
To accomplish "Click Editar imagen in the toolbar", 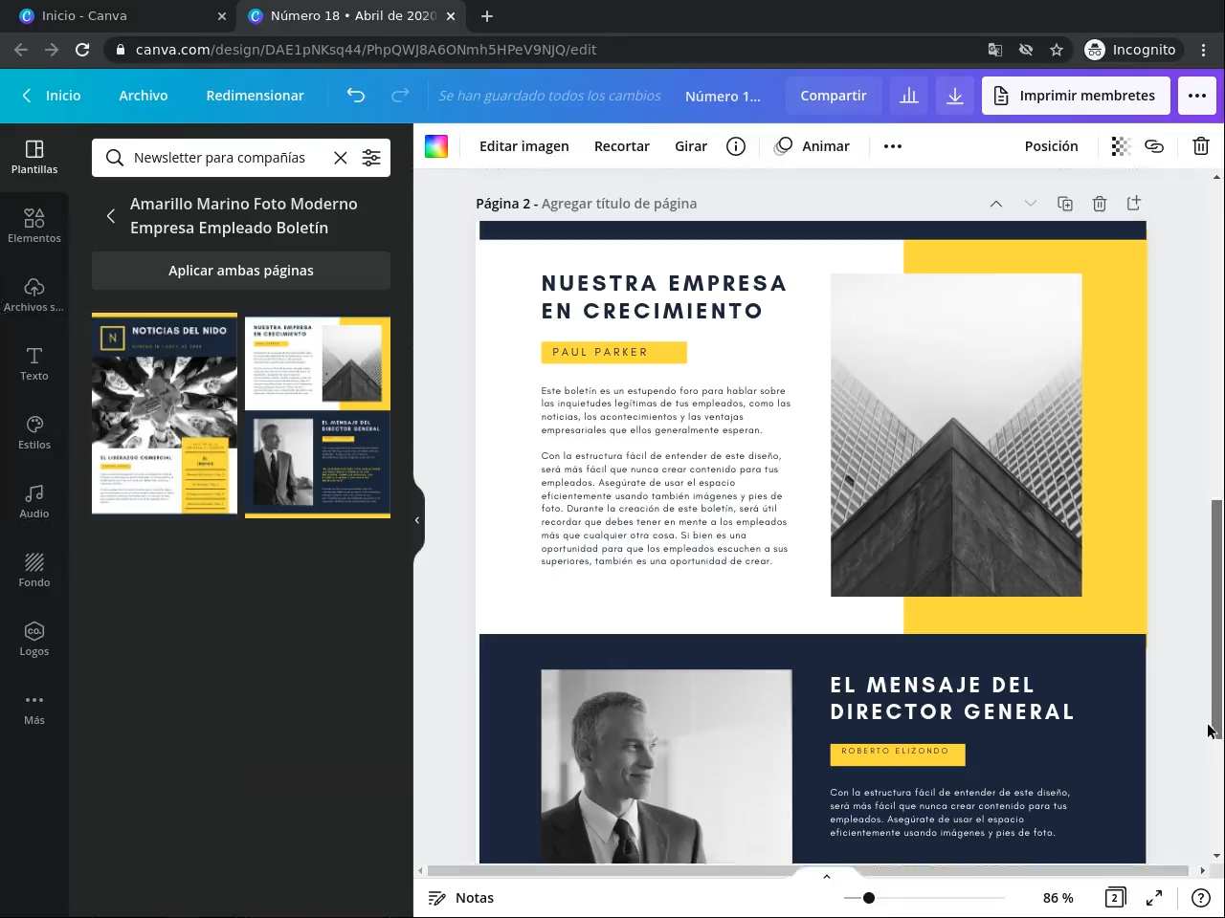I will (x=524, y=146).
